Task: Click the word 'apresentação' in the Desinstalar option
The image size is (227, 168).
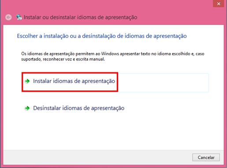Action: tap(108, 108)
